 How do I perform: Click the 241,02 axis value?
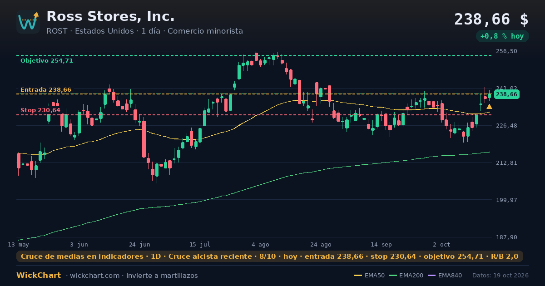(506, 89)
